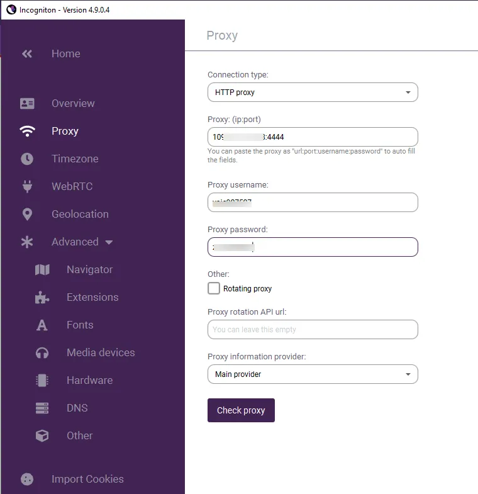Collapse the sidebar with the double-chevron icon

tap(27, 54)
